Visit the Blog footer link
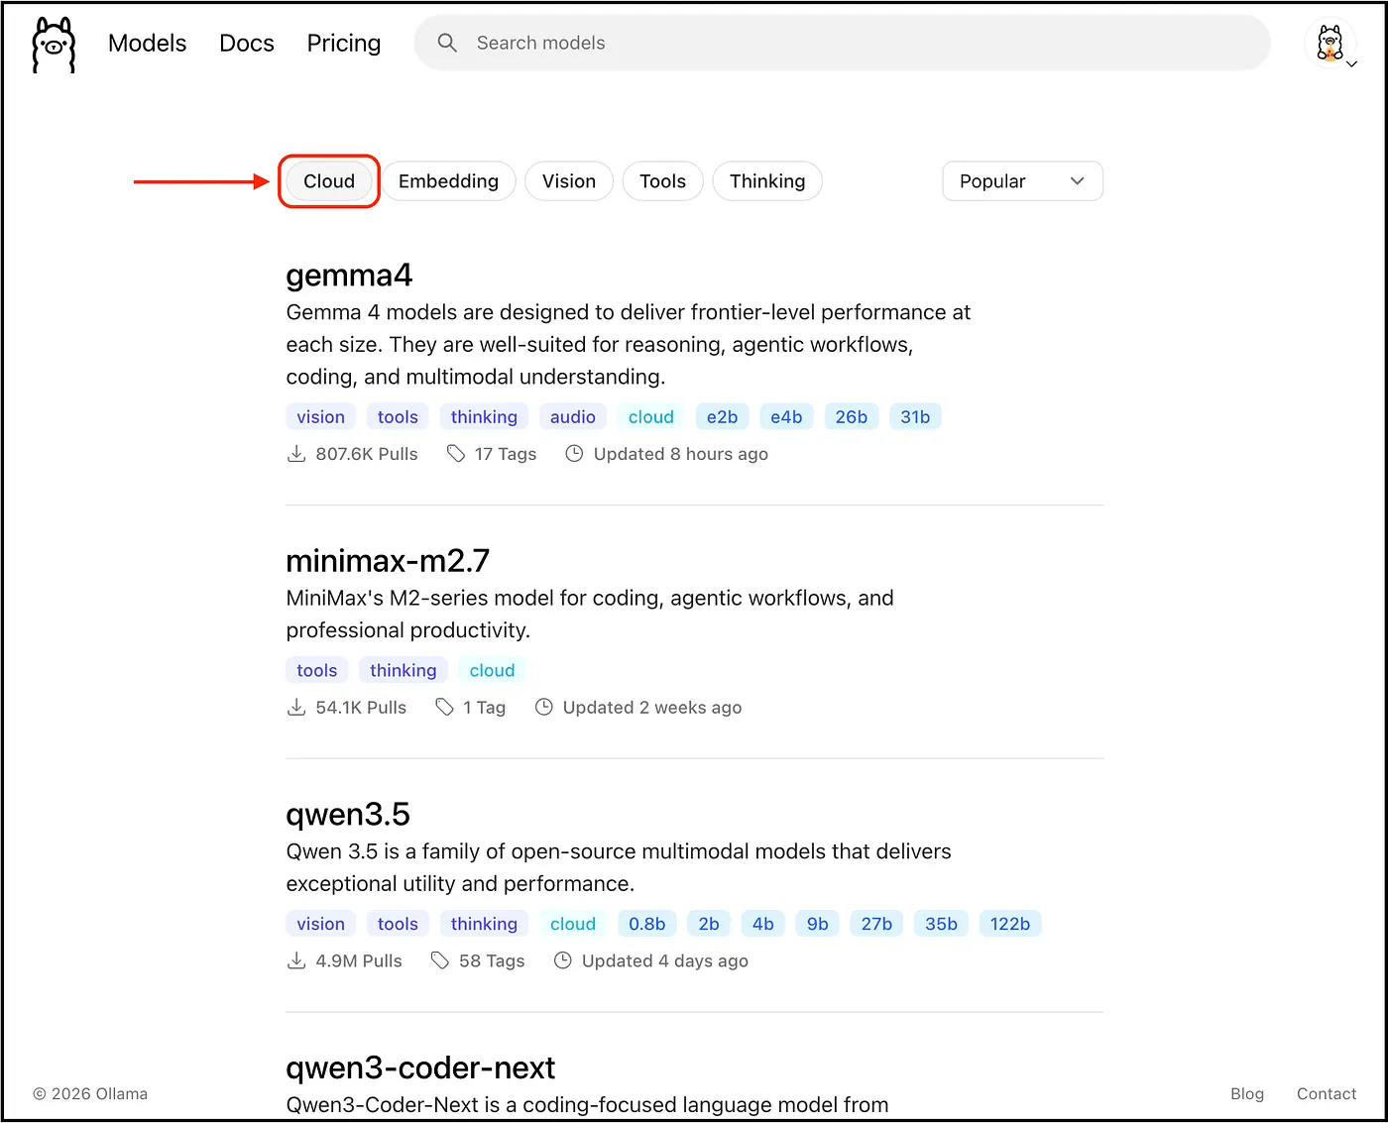Image resolution: width=1388 pixels, height=1123 pixels. click(x=1247, y=1093)
